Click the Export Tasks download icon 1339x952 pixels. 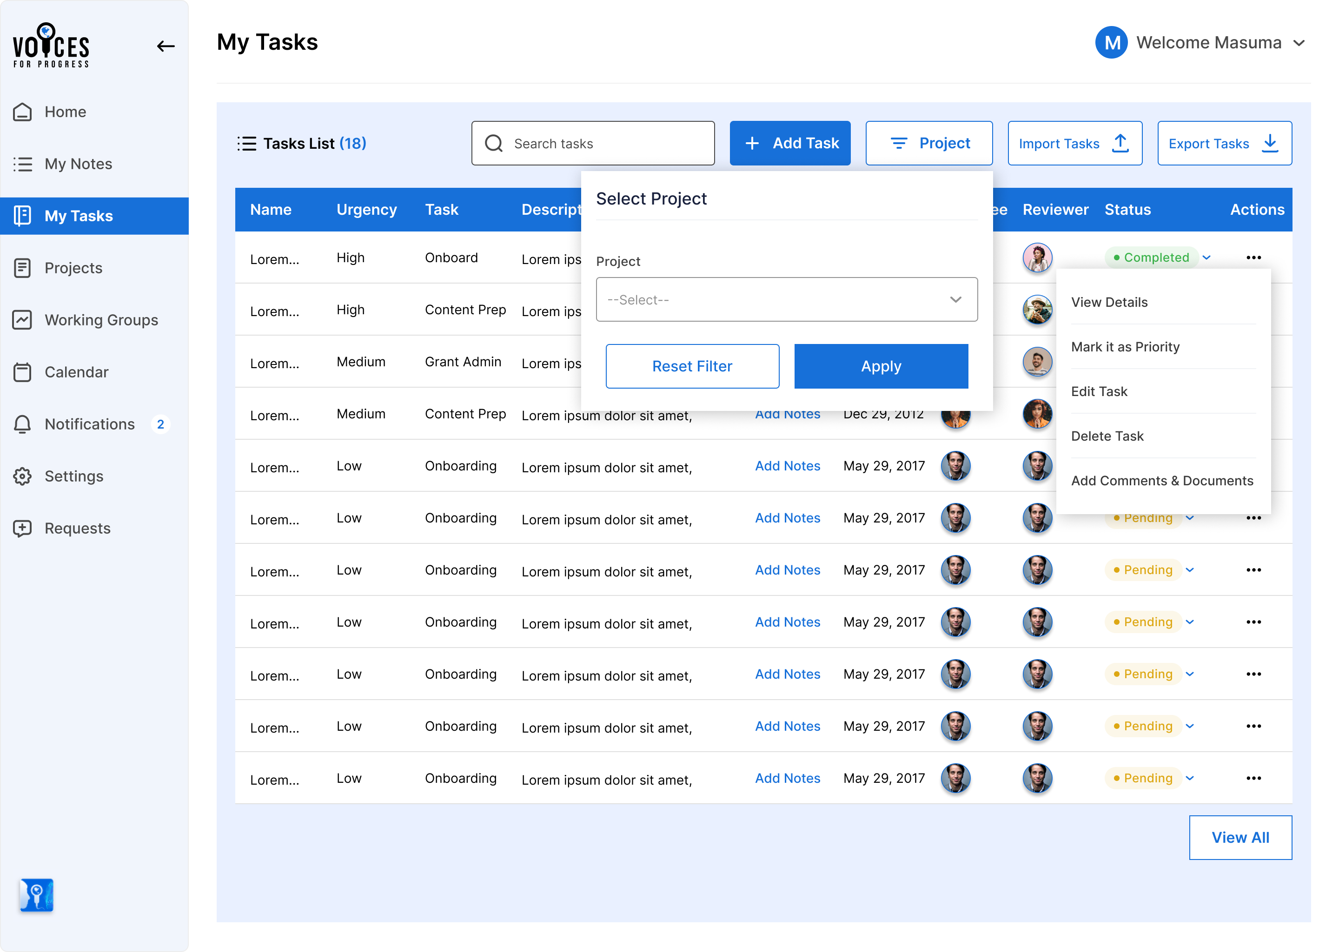point(1270,143)
